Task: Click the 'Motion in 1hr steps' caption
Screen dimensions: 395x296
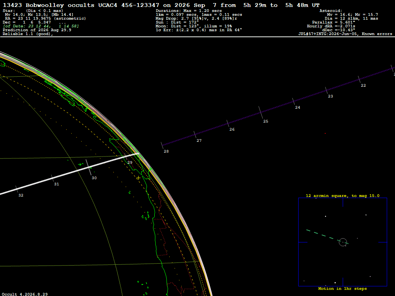Action: 343,288
